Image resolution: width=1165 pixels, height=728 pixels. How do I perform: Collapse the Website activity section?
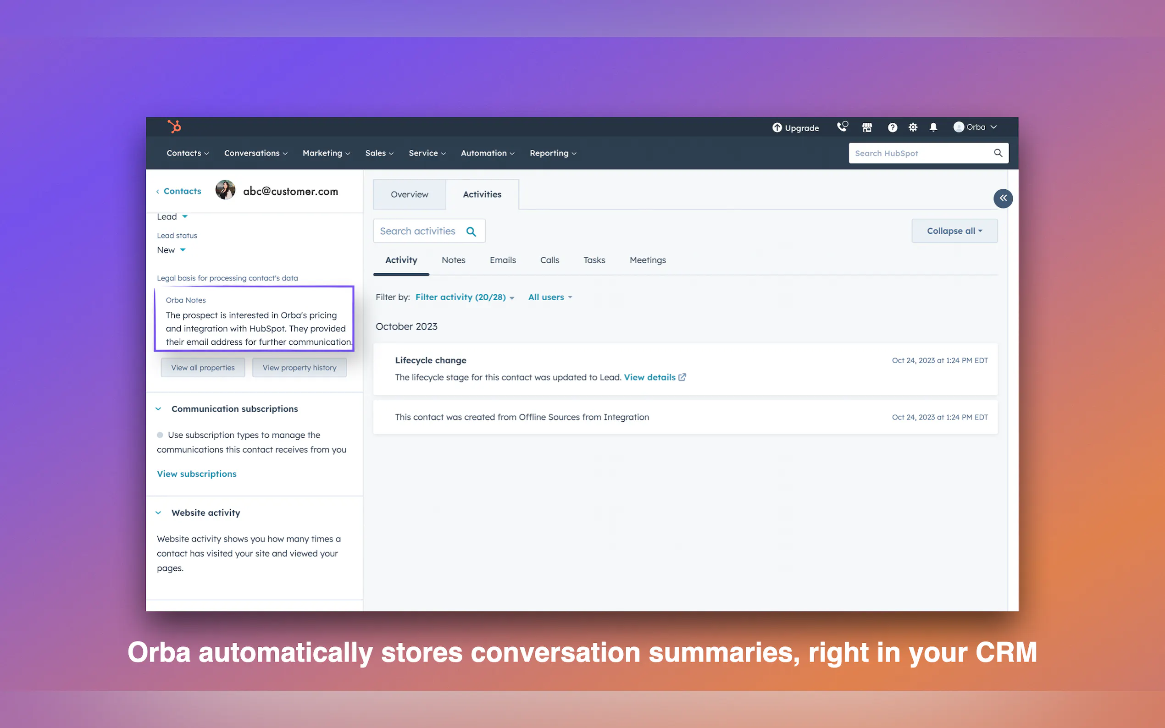pyautogui.click(x=158, y=513)
